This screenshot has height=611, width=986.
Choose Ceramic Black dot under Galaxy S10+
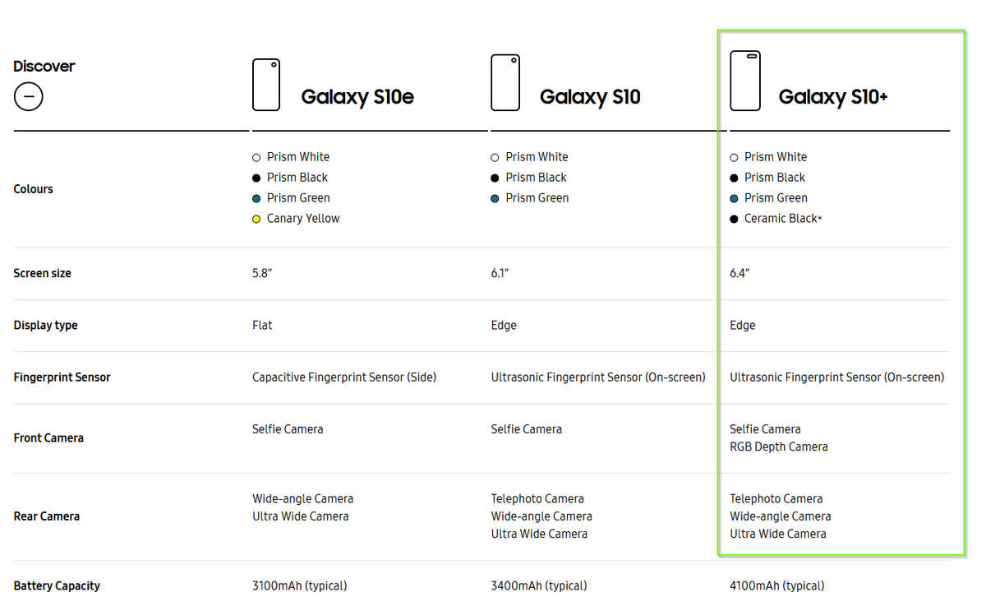pyautogui.click(x=734, y=219)
